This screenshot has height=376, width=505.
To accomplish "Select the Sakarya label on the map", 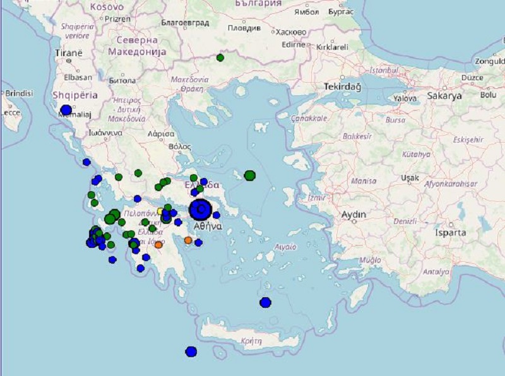I will (x=444, y=96).
